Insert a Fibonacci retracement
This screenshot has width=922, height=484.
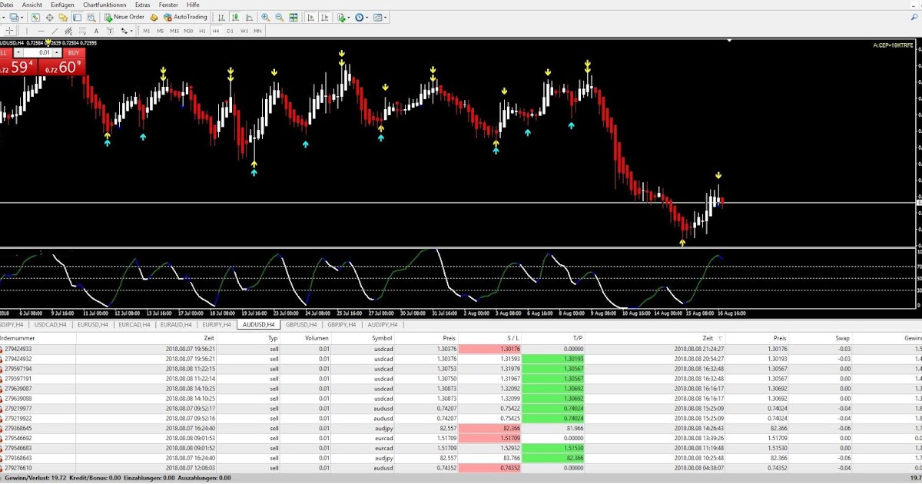pyautogui.click(x=81, y=31)
